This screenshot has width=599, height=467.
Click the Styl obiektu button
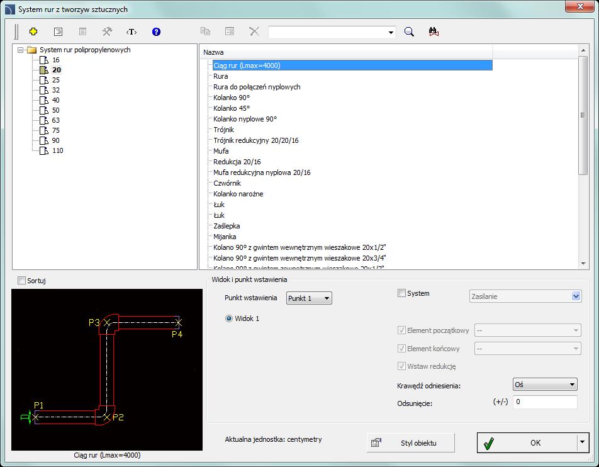pyautogui.click(x=411, y=443)
